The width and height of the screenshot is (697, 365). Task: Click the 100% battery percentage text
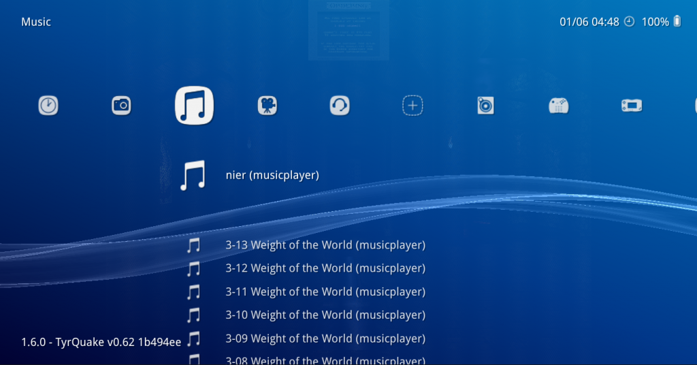click(x=655, y=22)
